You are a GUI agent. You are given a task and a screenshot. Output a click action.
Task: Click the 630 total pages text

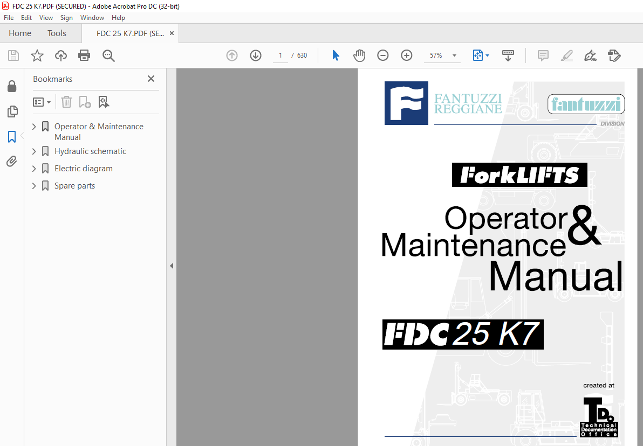click(x=302, y=55)
